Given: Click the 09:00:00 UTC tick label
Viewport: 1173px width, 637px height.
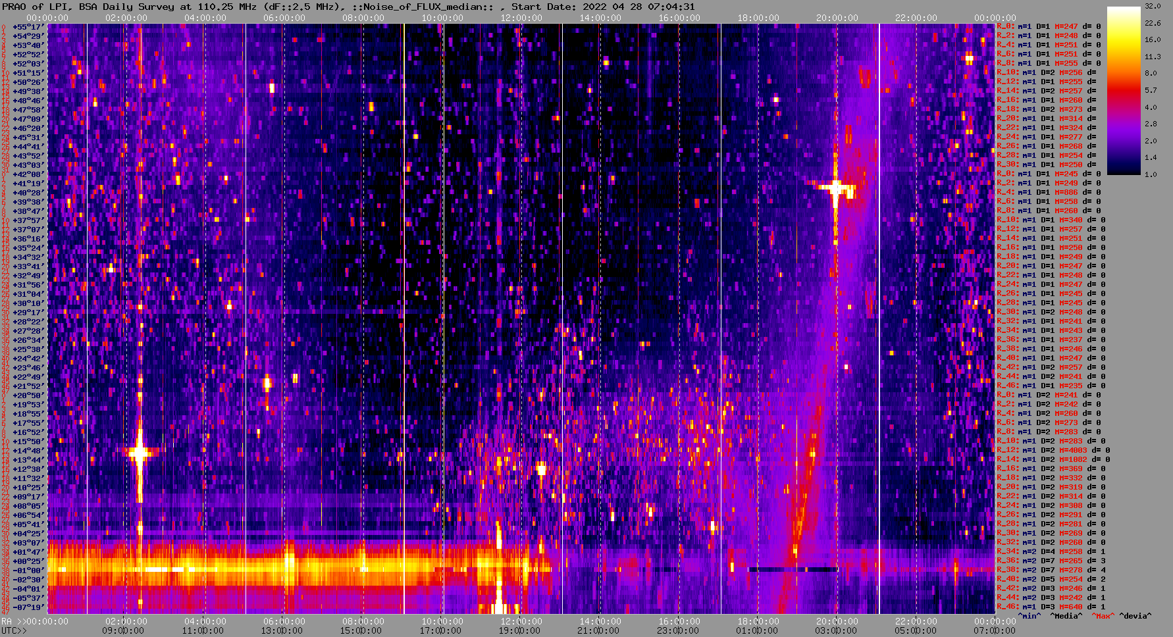Looking at the screenshot, I should pyautogui.click(x=123, y=630).
